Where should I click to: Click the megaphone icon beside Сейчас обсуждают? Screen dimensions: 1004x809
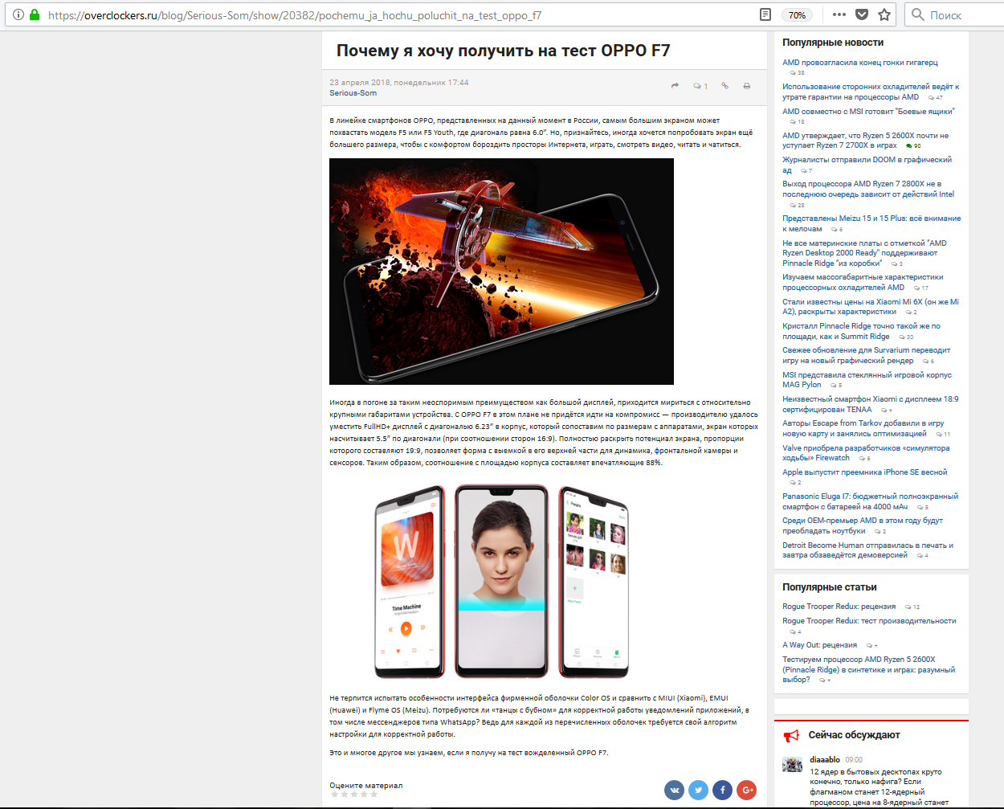pyautogui.click(x=791, y=735)
